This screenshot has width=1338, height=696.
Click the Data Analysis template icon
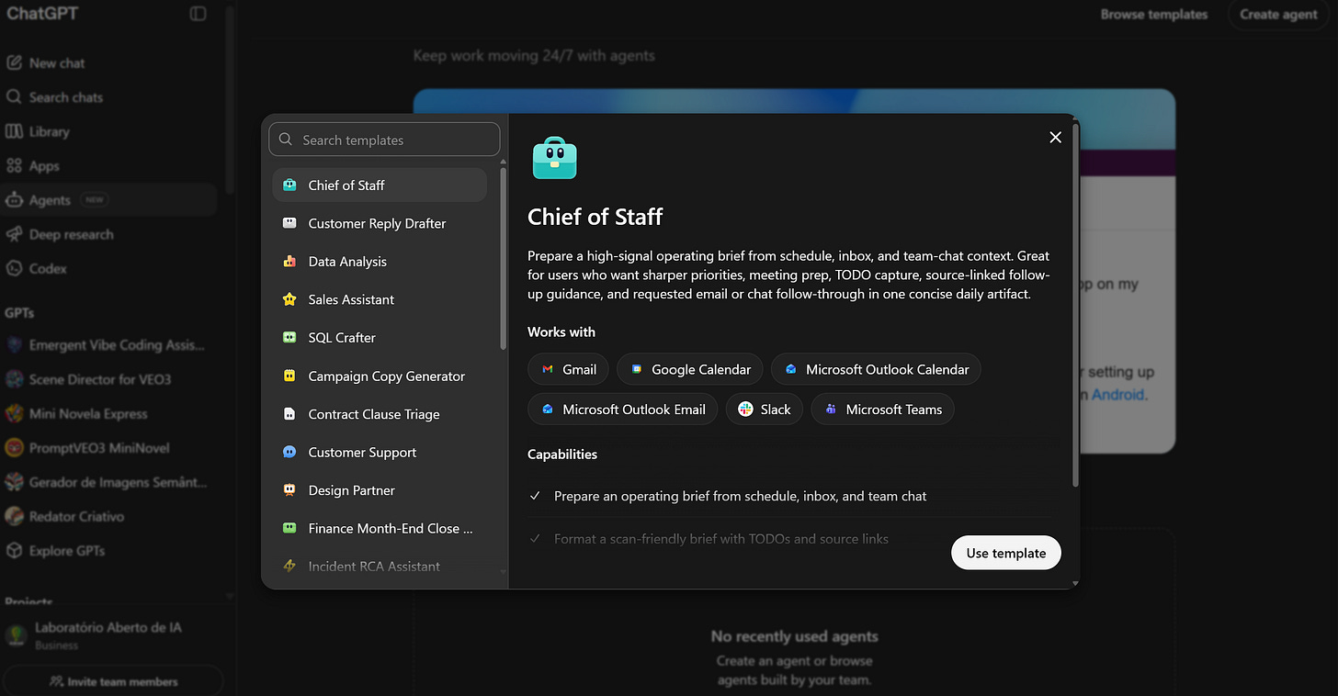(x=289, y=261)
